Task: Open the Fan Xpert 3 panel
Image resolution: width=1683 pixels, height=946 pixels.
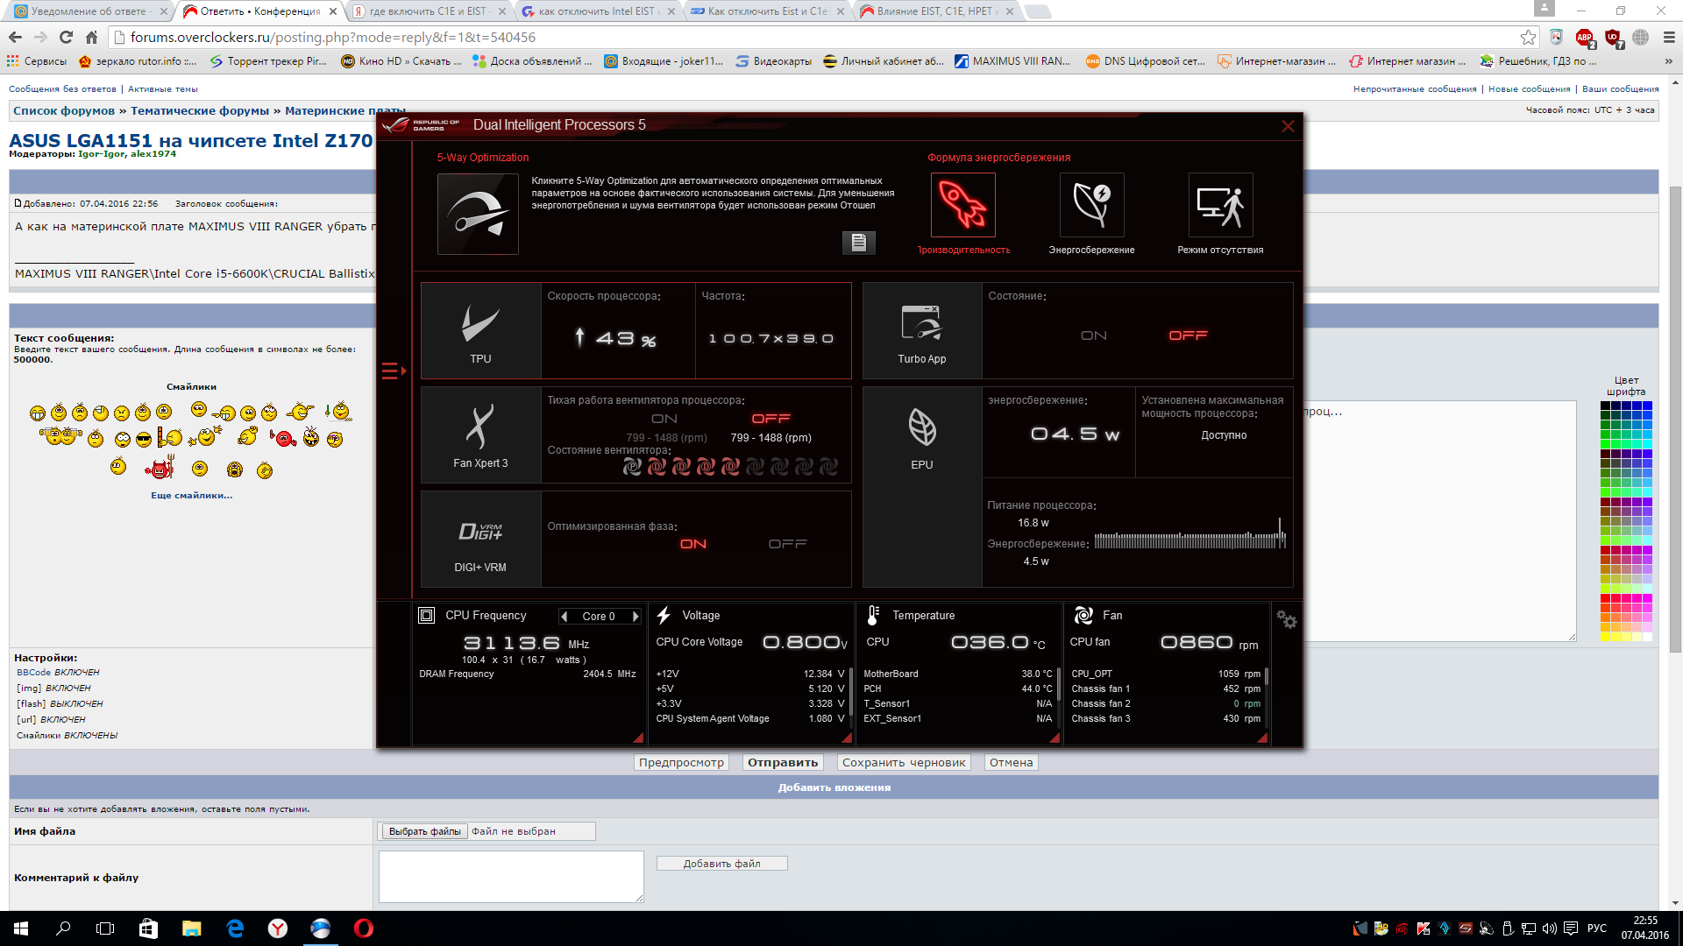Action: click(480, 435)
